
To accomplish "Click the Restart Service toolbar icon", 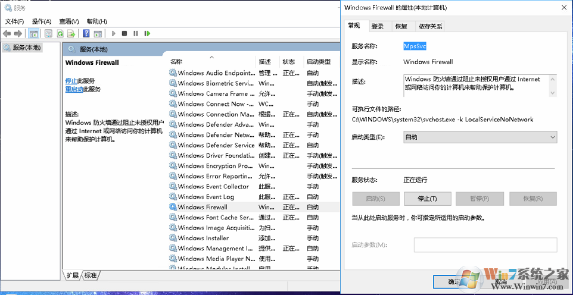I will pos(147,33).
